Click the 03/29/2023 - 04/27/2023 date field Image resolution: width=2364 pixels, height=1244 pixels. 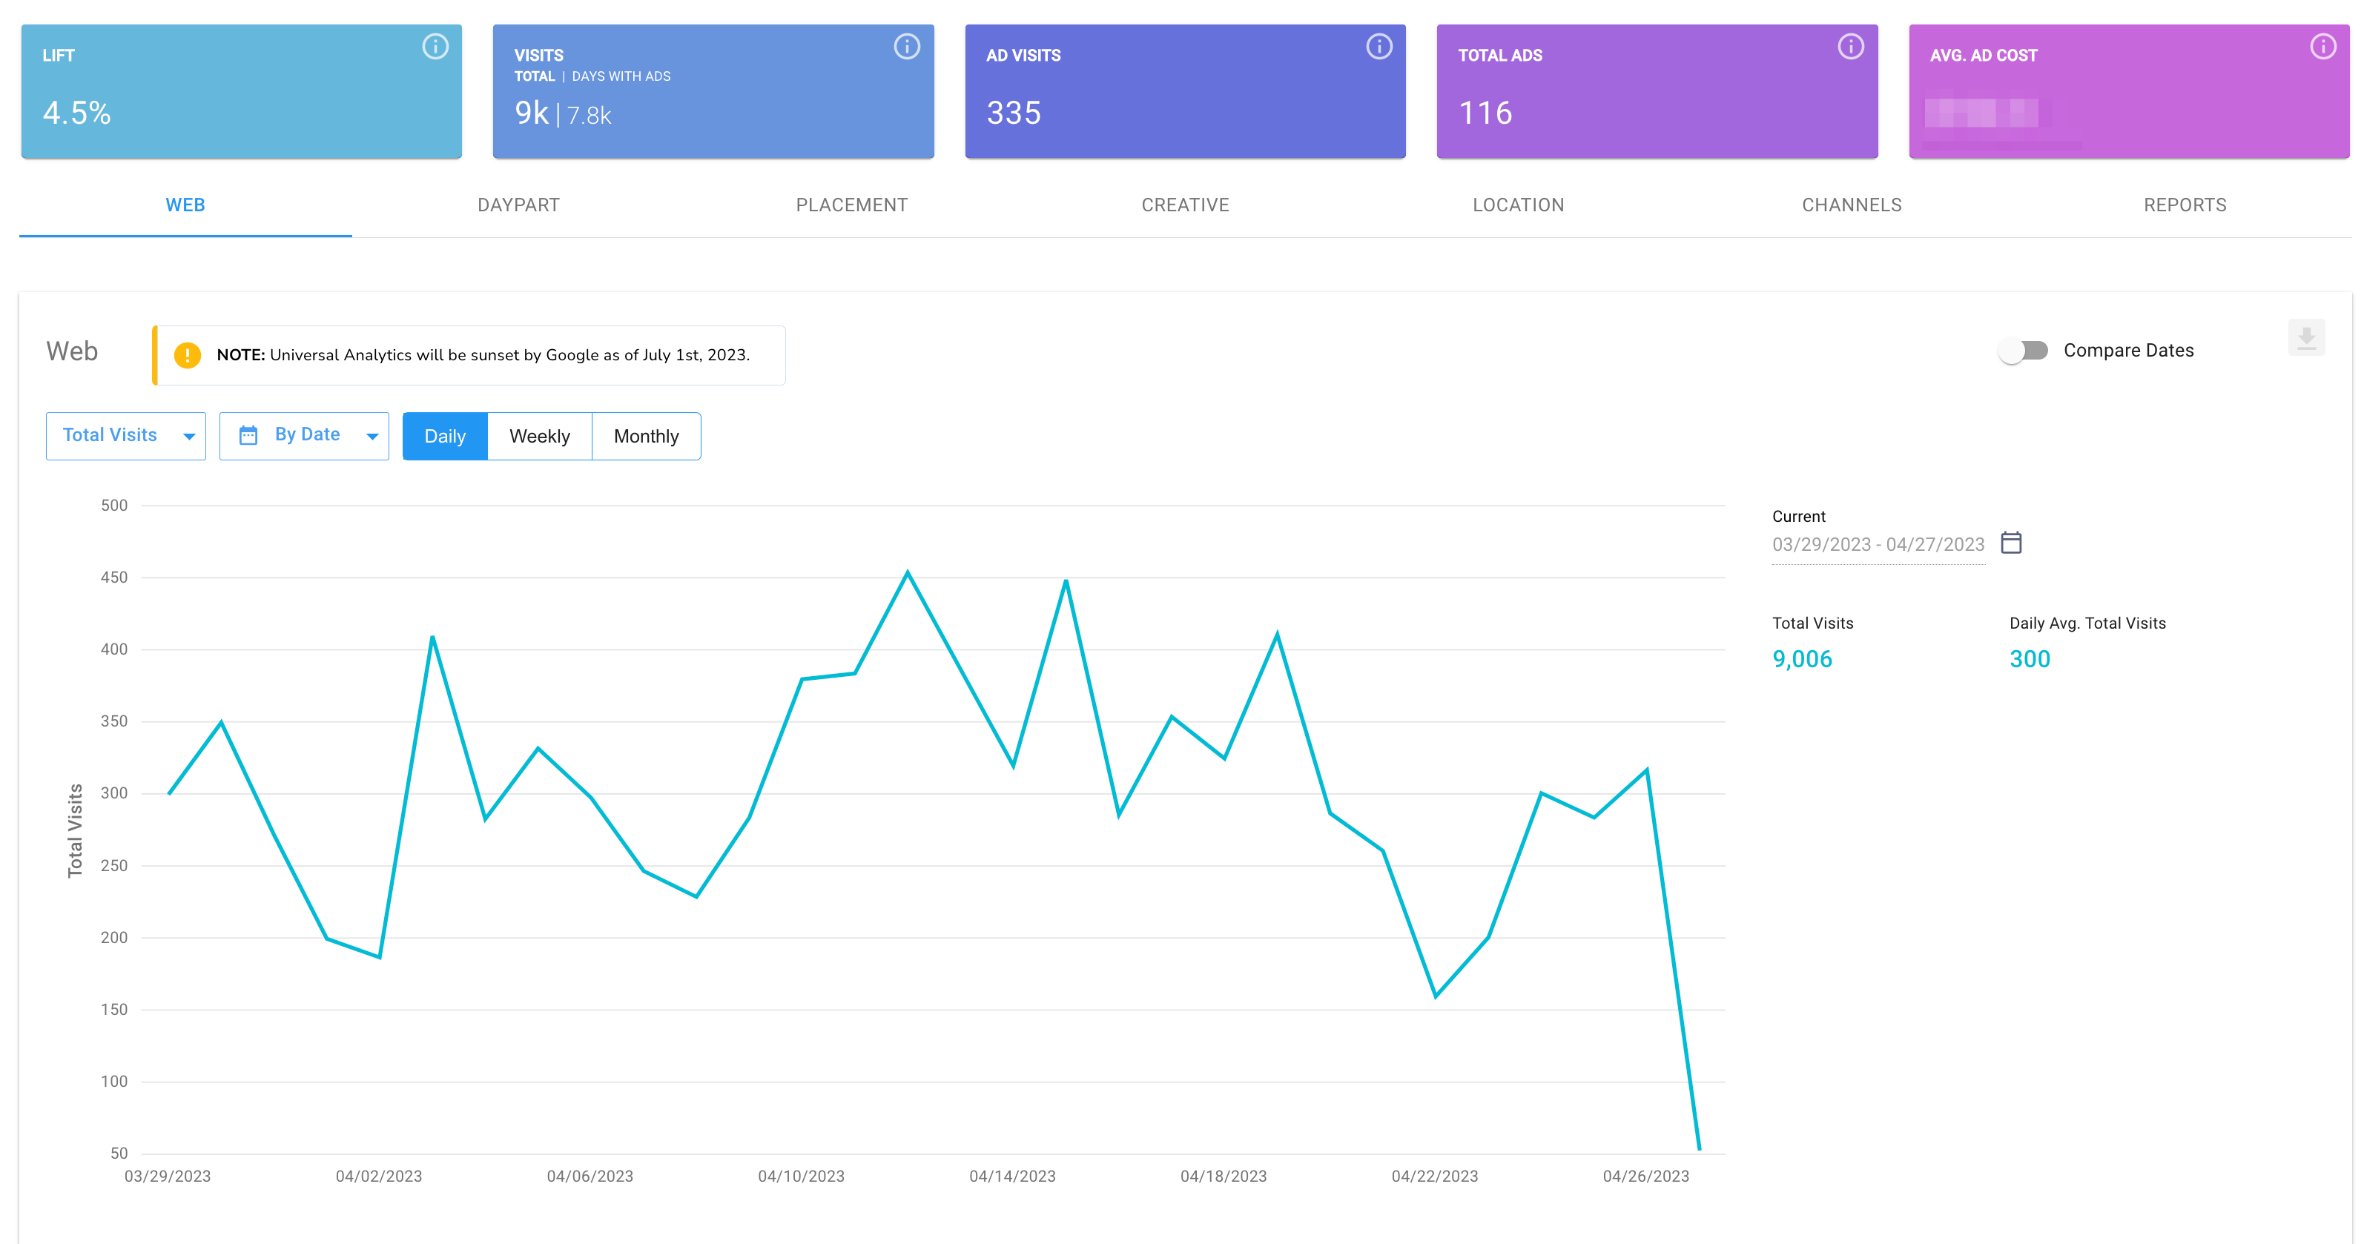1878,545
